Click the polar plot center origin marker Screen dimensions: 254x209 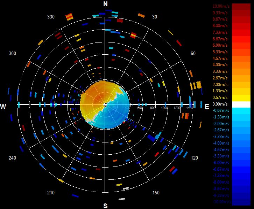105,104
